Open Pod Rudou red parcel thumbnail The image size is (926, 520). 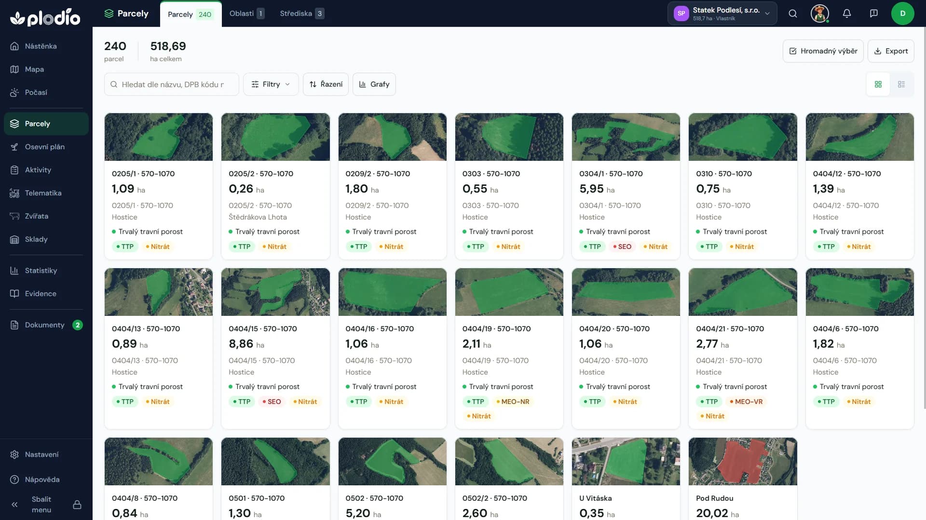pyautogui.click(x=743, y=461)
